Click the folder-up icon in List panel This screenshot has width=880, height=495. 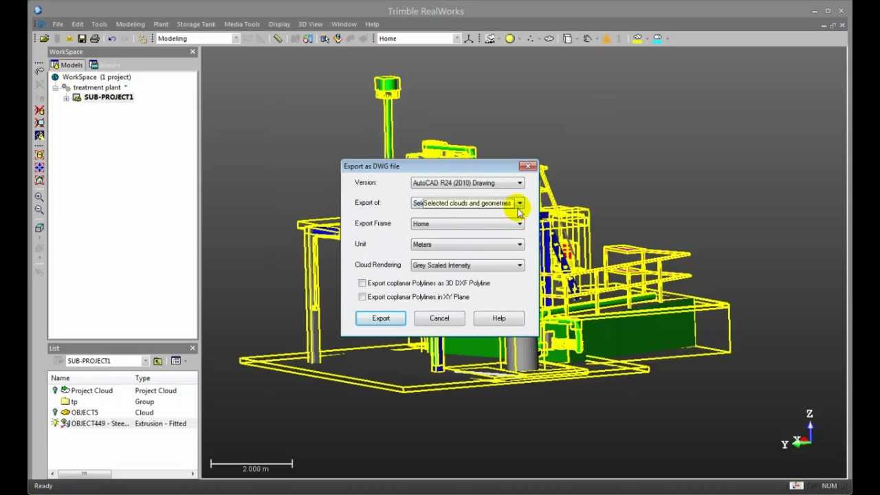tap(158, 361)
